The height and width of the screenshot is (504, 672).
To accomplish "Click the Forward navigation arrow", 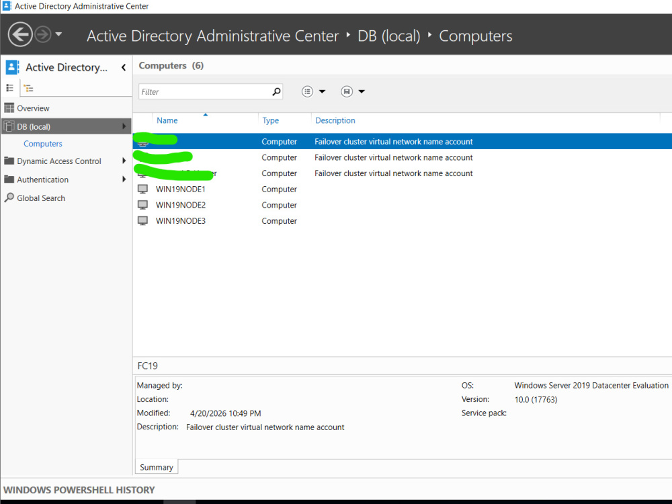I will click(x=43, y=34).
